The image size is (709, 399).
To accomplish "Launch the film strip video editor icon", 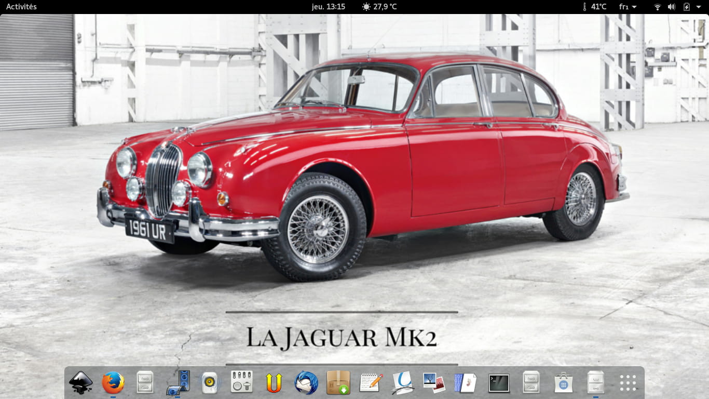I will pos(178,383).
